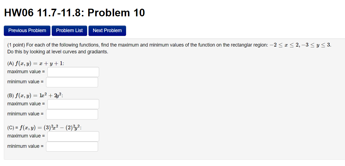
Task: Select the minimum value field under part (A)
Action: (x=72, y=82)
